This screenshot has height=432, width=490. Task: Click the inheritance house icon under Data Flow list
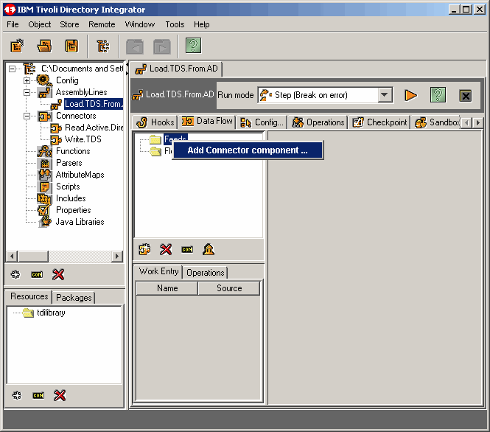209,249
